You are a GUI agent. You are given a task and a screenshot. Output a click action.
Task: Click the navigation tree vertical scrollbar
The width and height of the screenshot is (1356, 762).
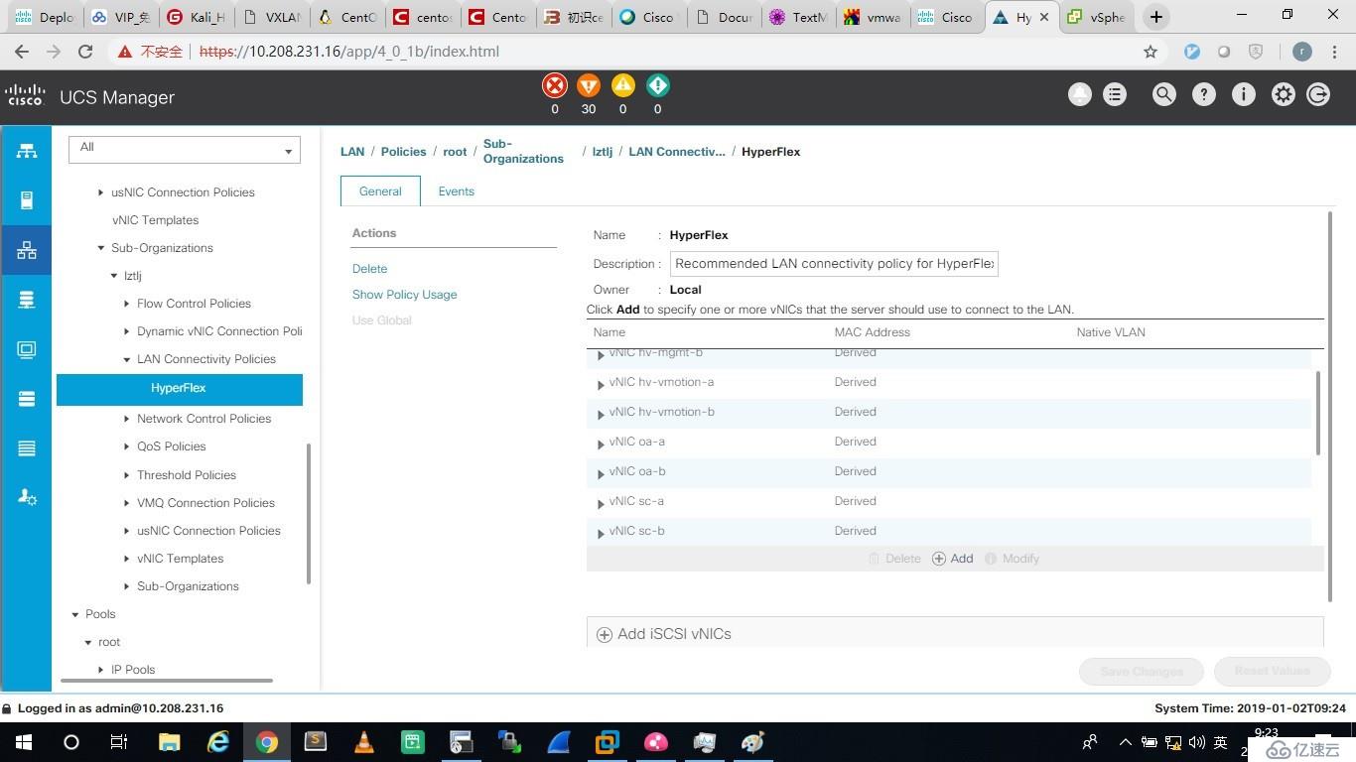309,513
